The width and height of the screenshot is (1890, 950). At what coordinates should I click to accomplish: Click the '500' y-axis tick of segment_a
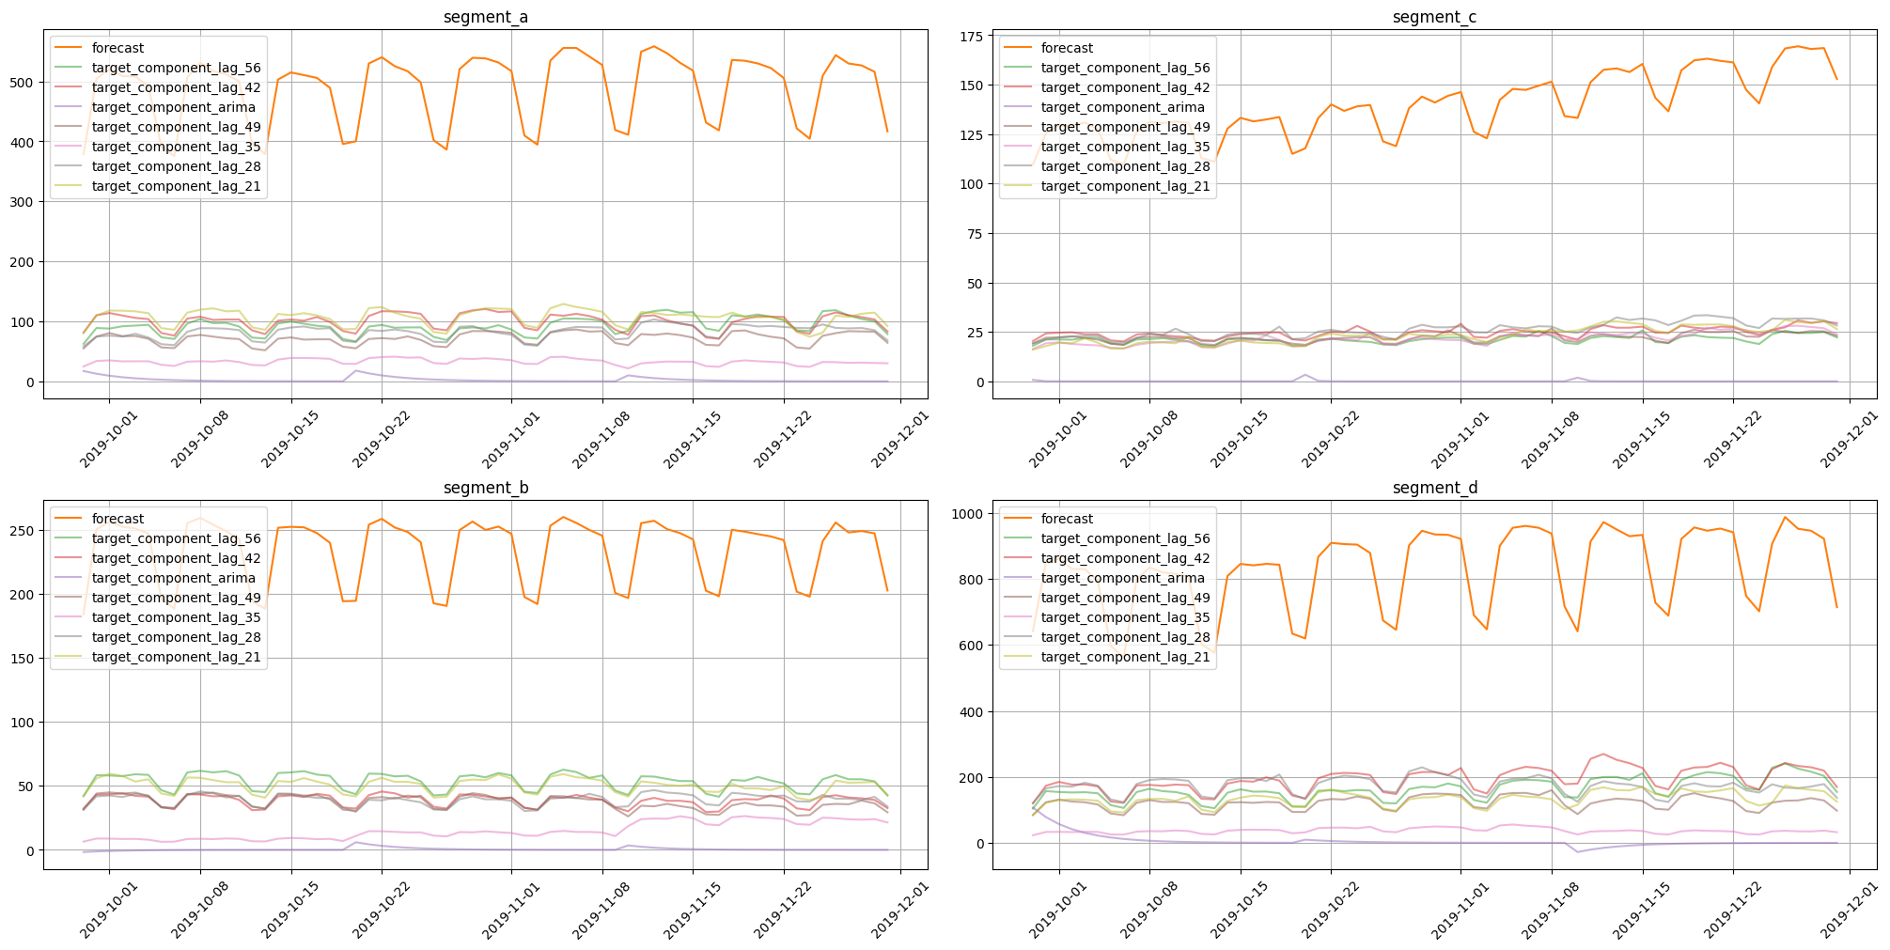(22, 82)
